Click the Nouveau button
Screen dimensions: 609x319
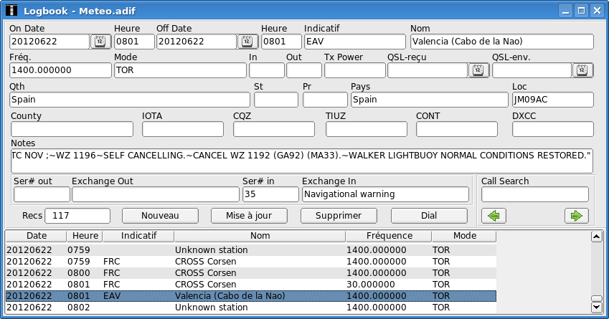(160, 216)
